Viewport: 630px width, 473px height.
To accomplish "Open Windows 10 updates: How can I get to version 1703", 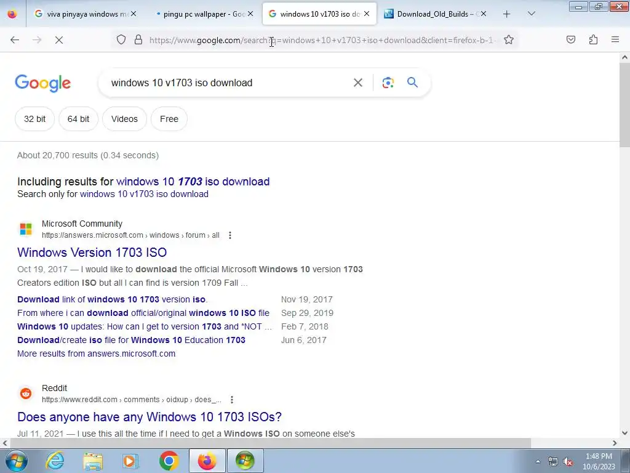I will click(x=145, y=326).
